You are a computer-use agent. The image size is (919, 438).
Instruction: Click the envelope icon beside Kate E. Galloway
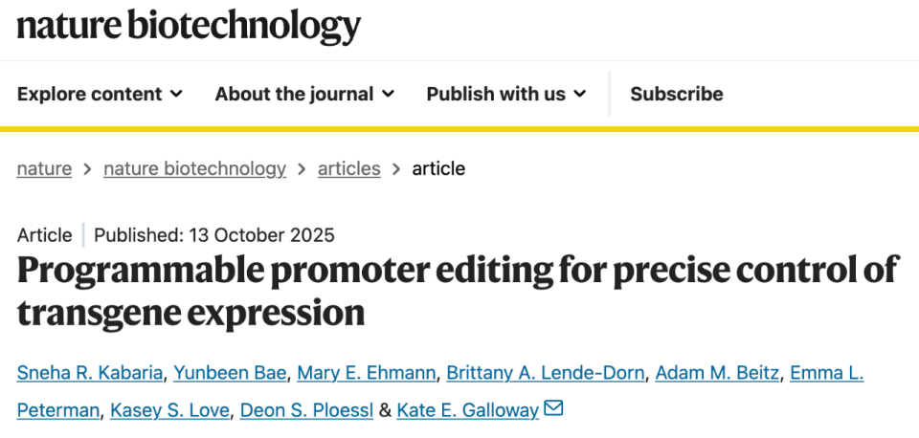[553, 409]
